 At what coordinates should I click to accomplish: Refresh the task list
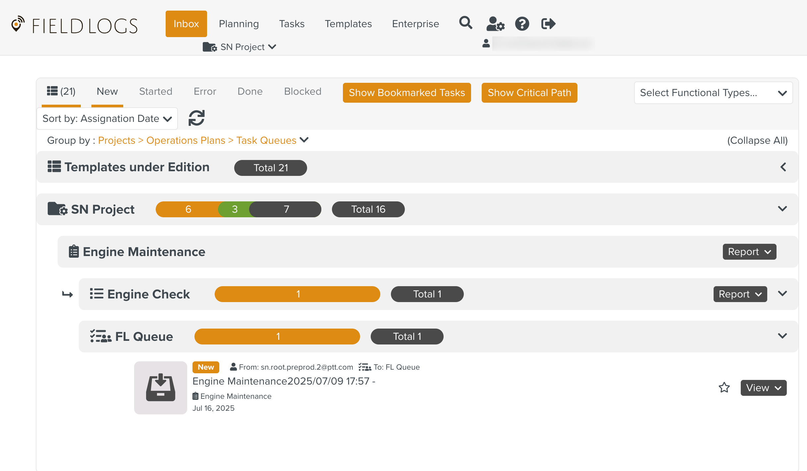click(196, 118)
